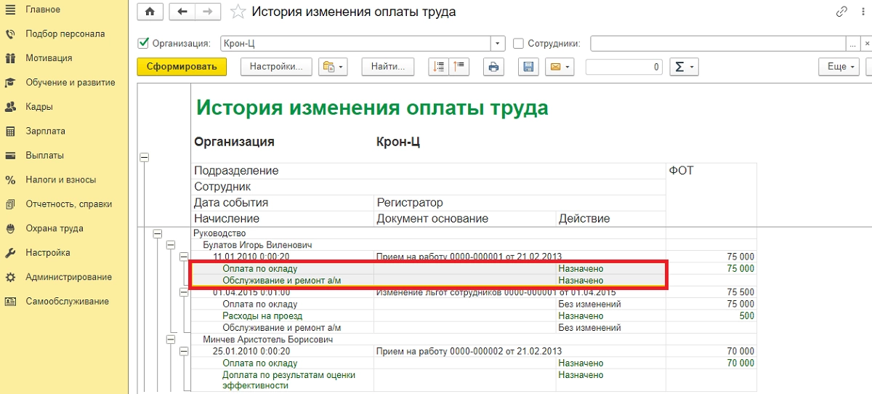Click Прием на работу 0000-000002 document
The height and width of the screenshot is (394, 872).
pyautogui.click(x=469, y=351)
